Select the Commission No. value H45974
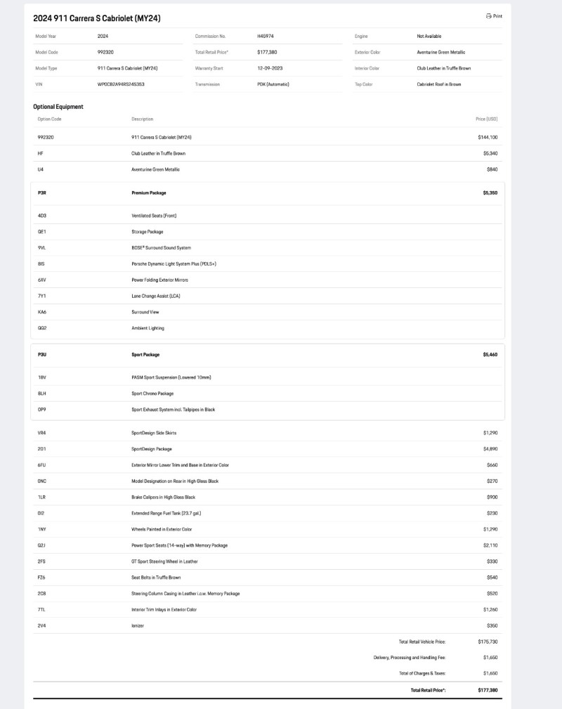 tap(266, 36)
